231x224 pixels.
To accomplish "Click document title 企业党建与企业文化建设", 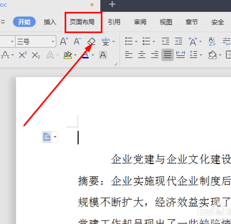I will pyautogui.click(x=171, y=159).
